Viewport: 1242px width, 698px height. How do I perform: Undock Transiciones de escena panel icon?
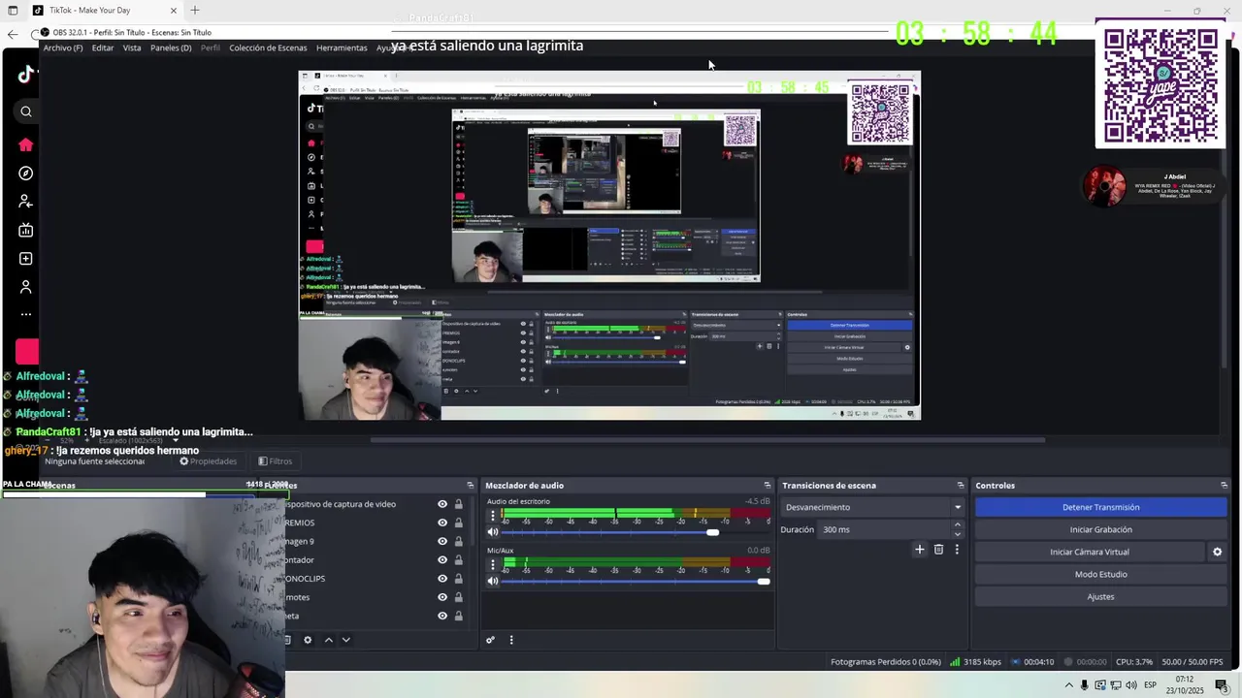point(961,486)
